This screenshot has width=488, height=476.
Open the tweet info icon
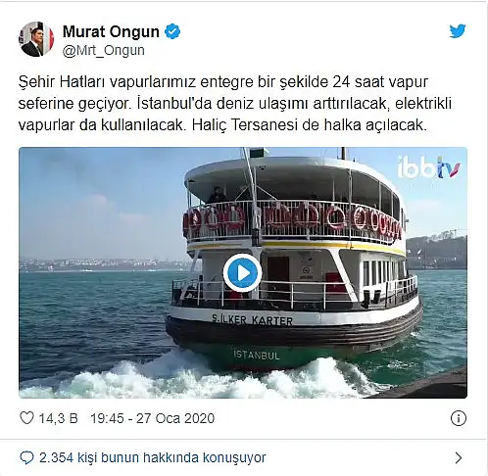(458, 418)
